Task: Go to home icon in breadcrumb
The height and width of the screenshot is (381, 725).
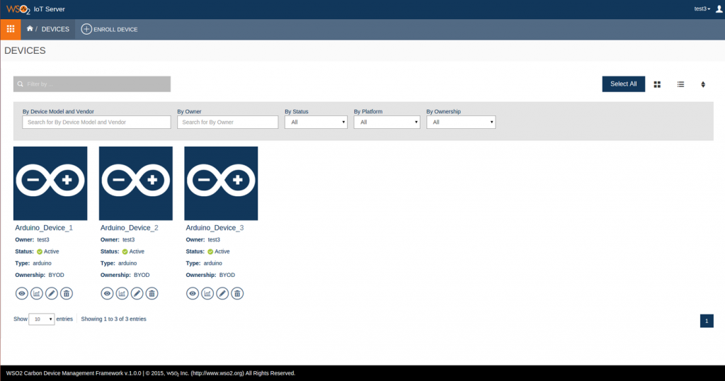Action: click(x=30, y=28)
